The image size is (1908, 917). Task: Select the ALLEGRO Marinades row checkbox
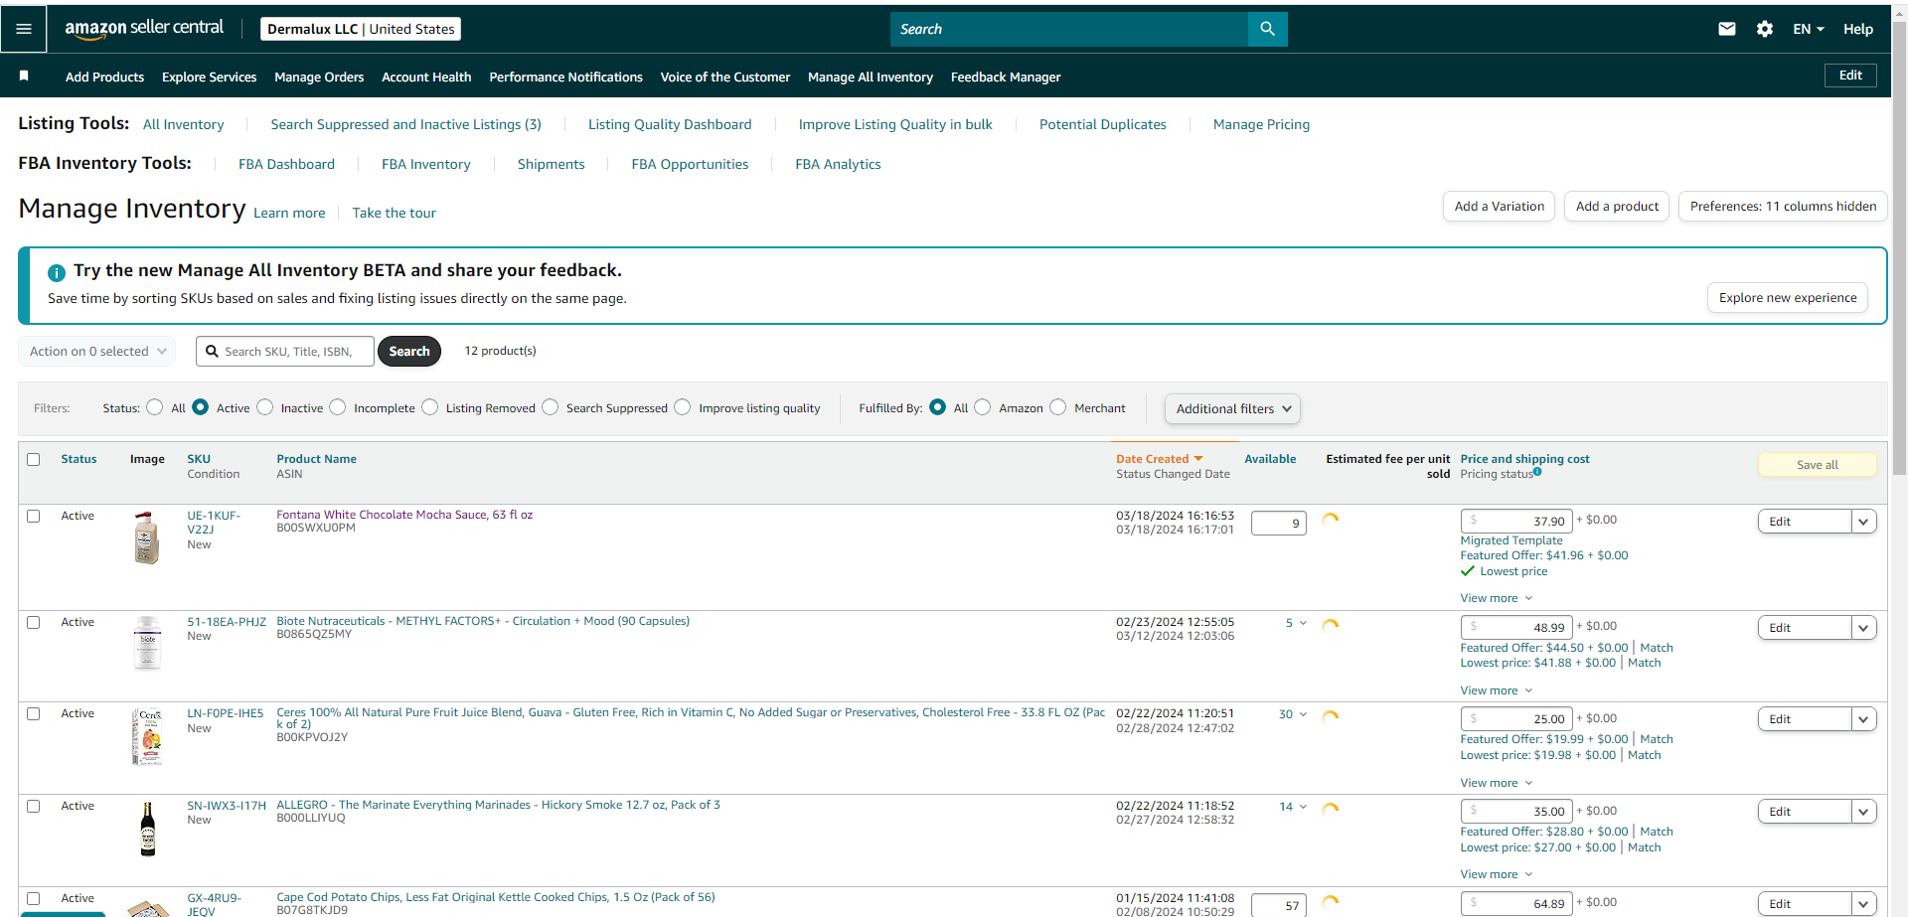pyautogui.click(x=34, y=807)
